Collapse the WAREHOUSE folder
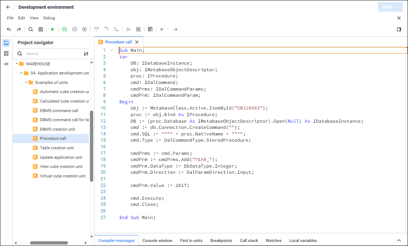This screenshot has width=408, height=246. click(17, 64)
